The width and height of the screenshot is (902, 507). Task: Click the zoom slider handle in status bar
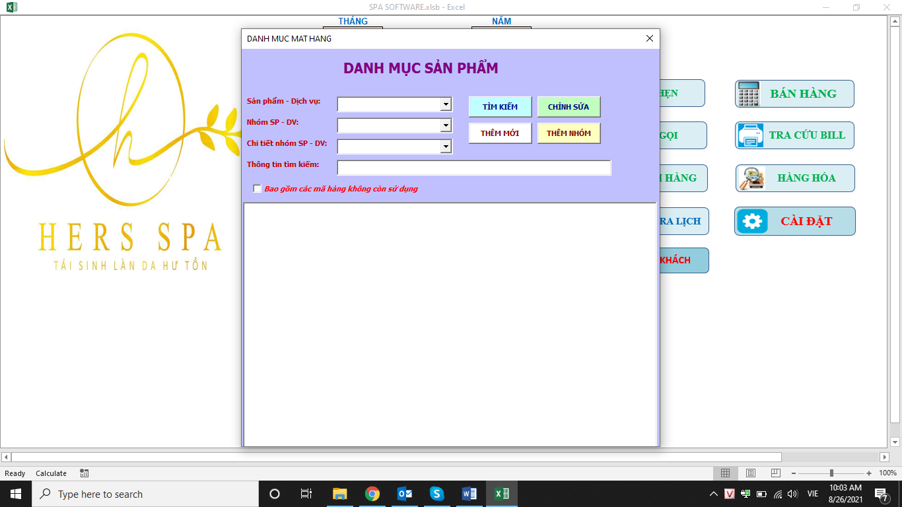pos(831,473)
